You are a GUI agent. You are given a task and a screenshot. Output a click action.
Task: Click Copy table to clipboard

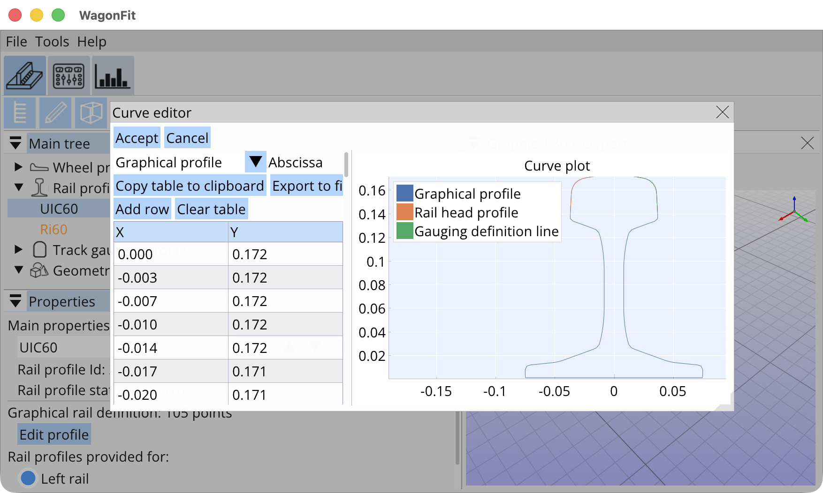point(190,186)
